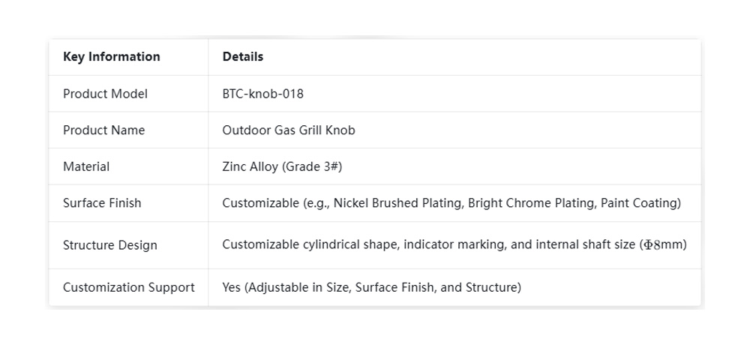Click the Grade 3# text
Image resolution: width=750 pixels, height=345 pixels.
(x=313, y=166)
